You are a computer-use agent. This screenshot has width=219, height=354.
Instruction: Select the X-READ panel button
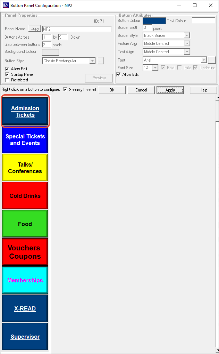pyautogui.click(x=25, y=308)
